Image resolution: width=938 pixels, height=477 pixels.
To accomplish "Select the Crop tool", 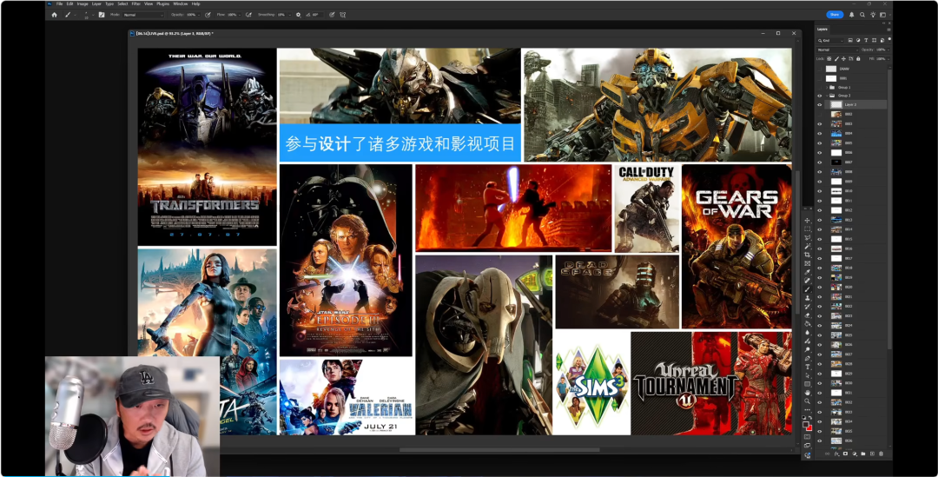I will [807, 255].
